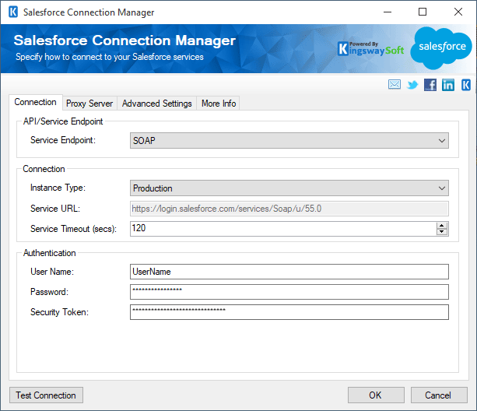Click the 'Specify how to connect' banner subtitle
477x411 pixels.
coord(110,57)
